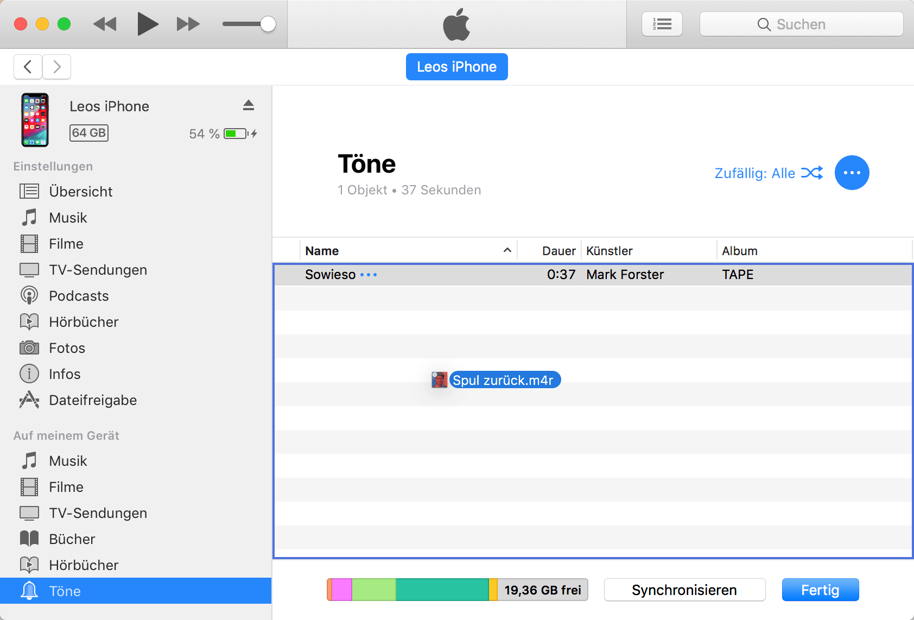Click into the Suchen search field
Viewport: 914px width, 620px height.
pos(801,24)
